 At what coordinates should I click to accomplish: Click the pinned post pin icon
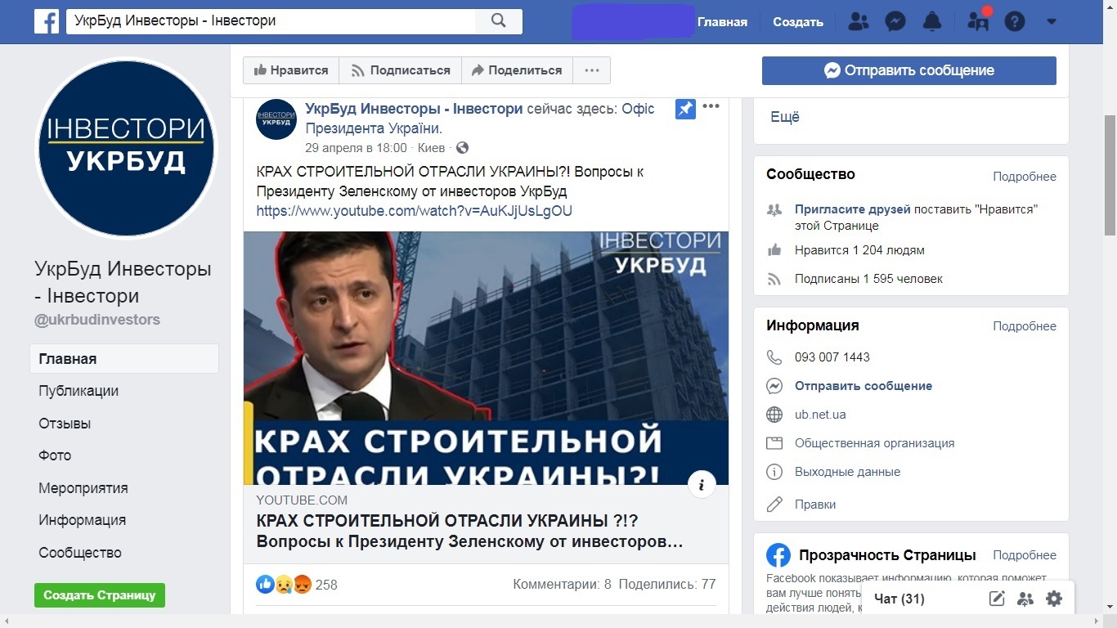[x=685, y=109]
